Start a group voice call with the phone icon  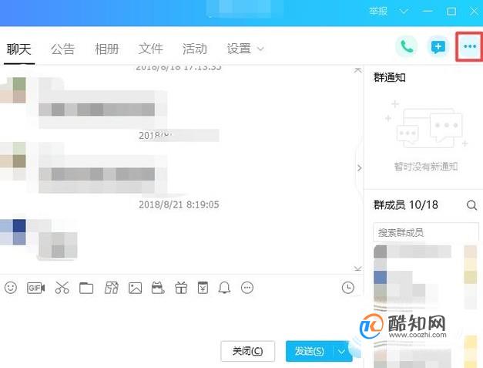(x=407, y=46)
